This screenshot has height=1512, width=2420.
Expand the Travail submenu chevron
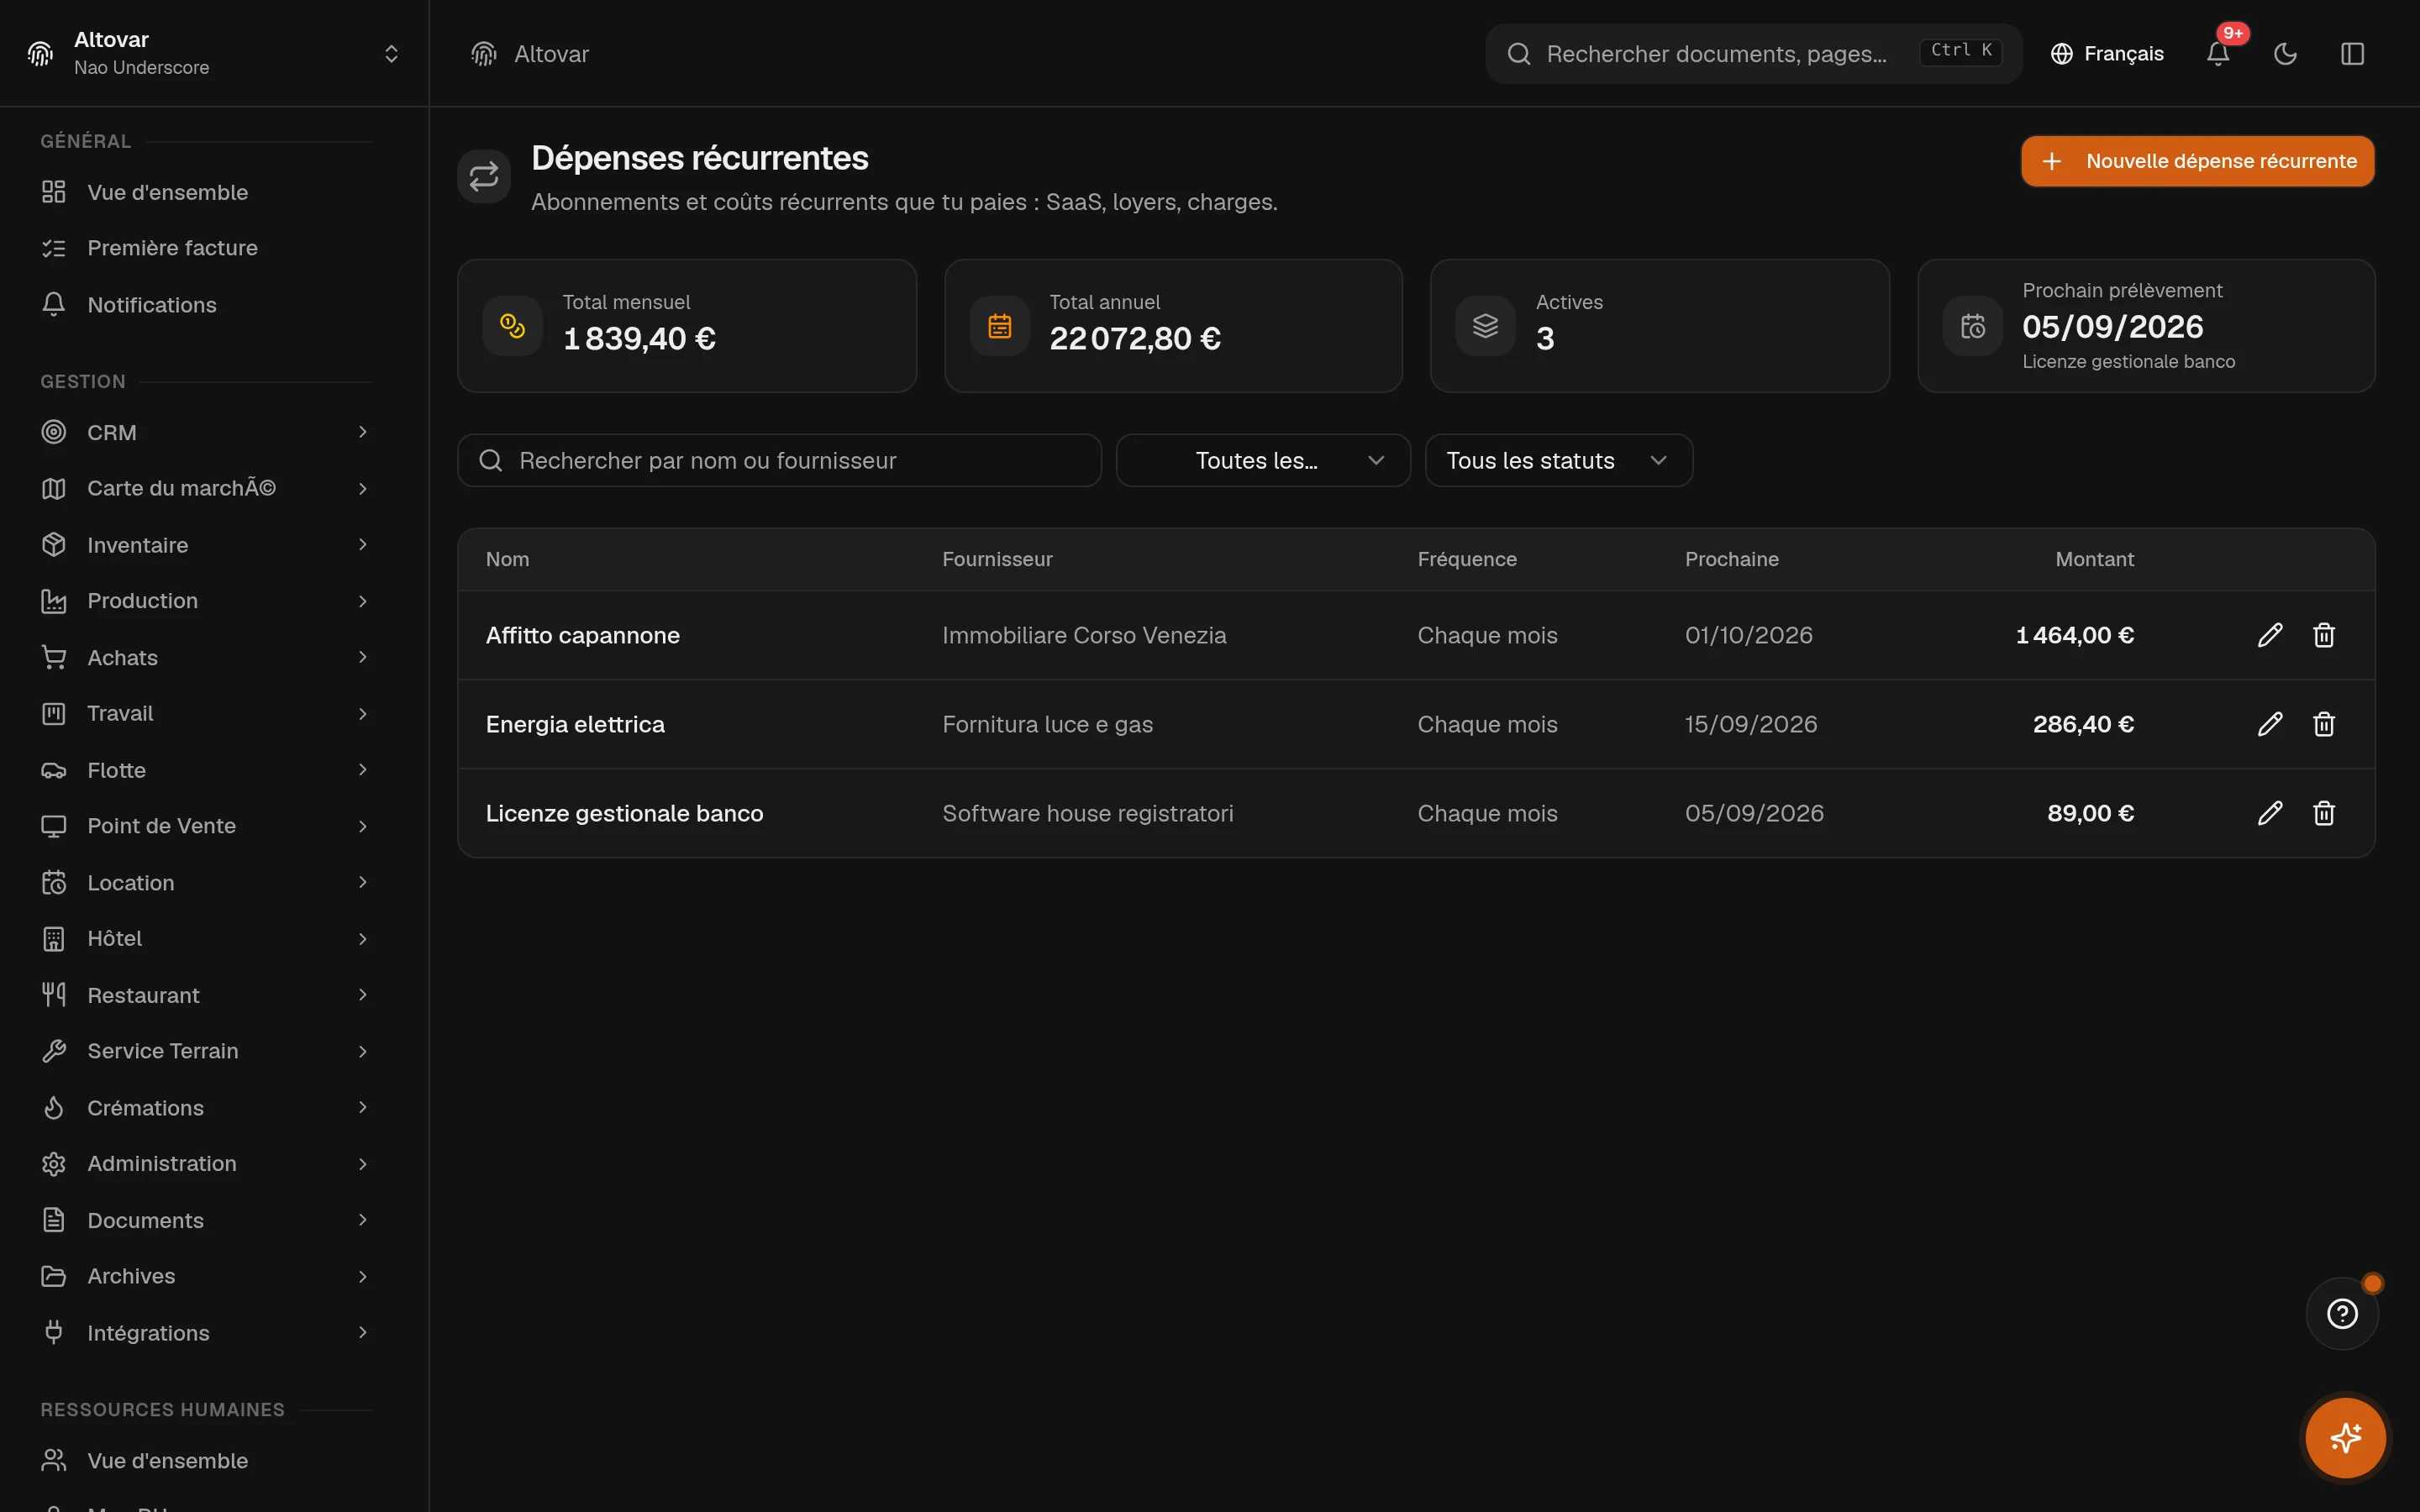point(363,714)
